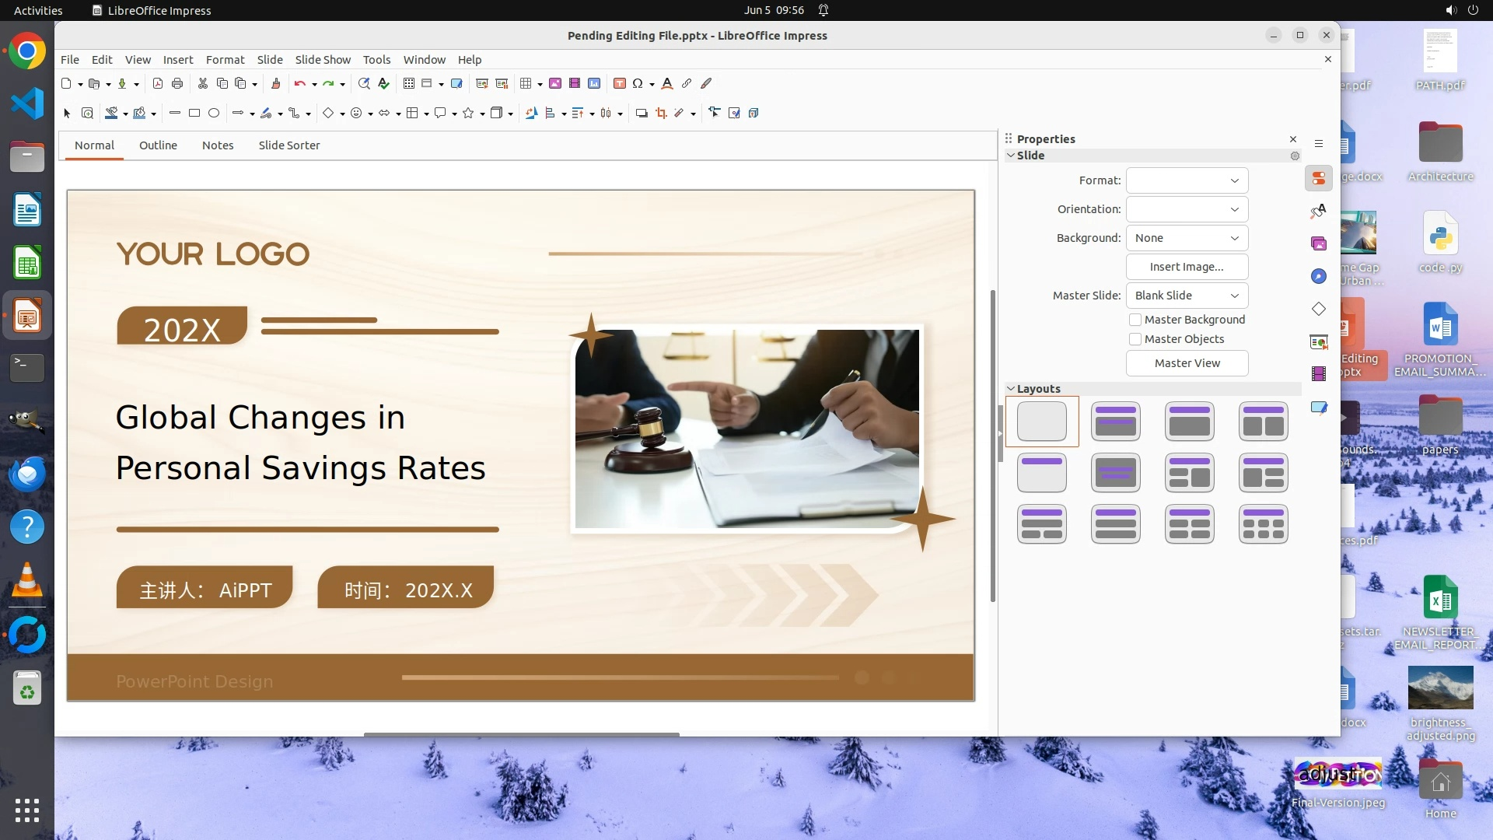Click the Insert Chart icon
This screenshot has height=840, width=1493.
click(594, 83)
